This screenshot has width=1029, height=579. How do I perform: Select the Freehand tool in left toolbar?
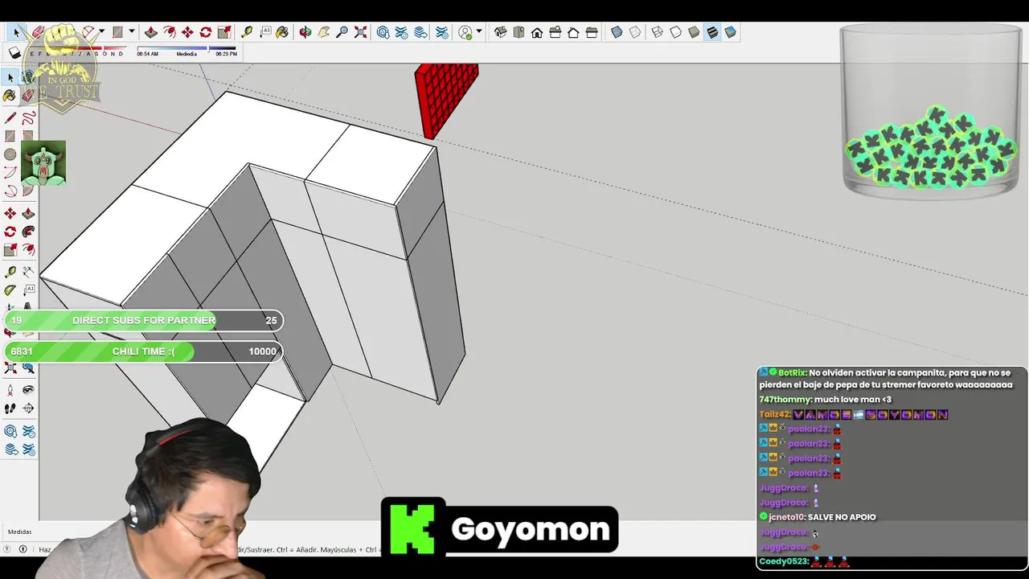[x=28, y=117]
